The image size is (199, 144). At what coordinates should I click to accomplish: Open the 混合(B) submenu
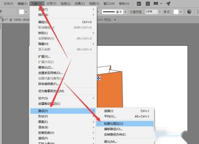pyautogui.click(x=63, y=127)
